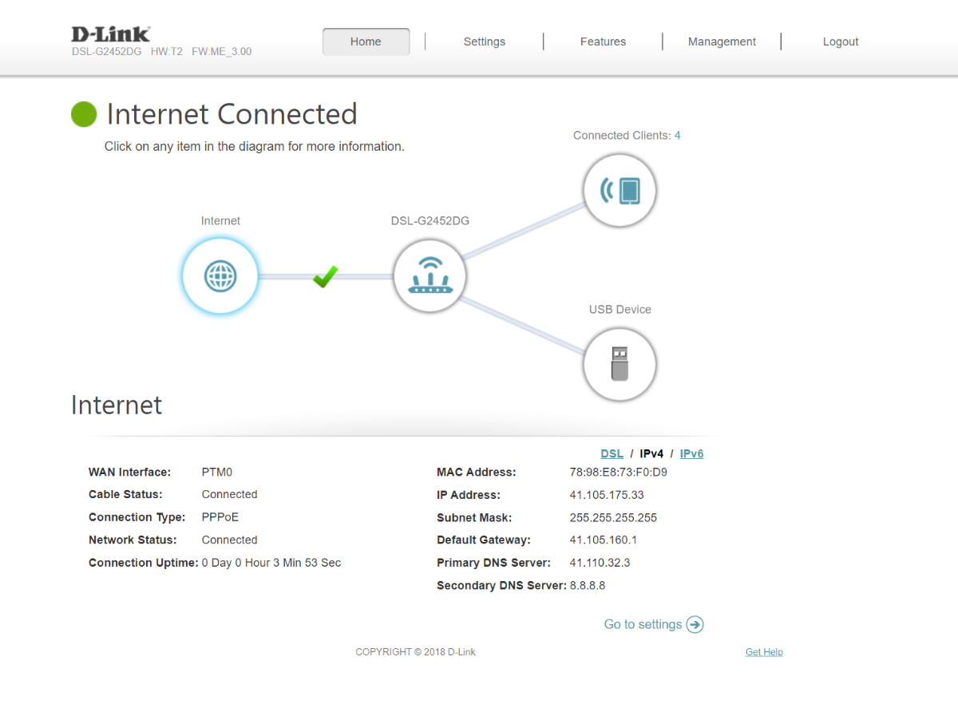Click the MAC Address value 78:98:E8:73:F0:D9
Viewport: 958px width, 716px height.
[x=618, y=472]
